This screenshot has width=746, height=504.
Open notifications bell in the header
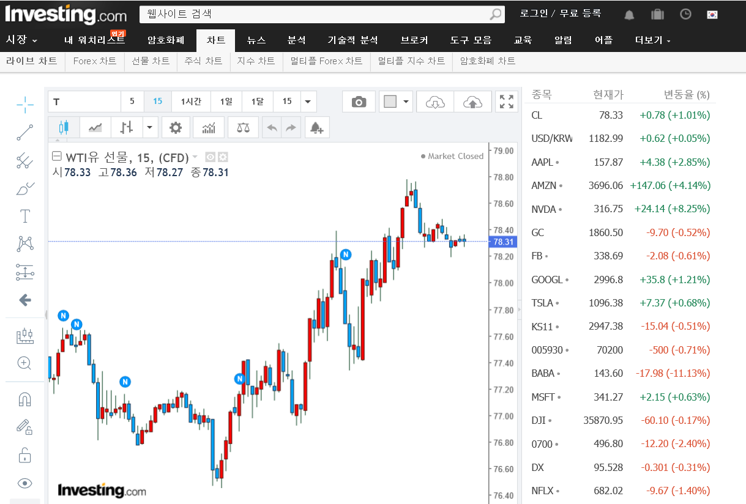(x=629, y=15)
